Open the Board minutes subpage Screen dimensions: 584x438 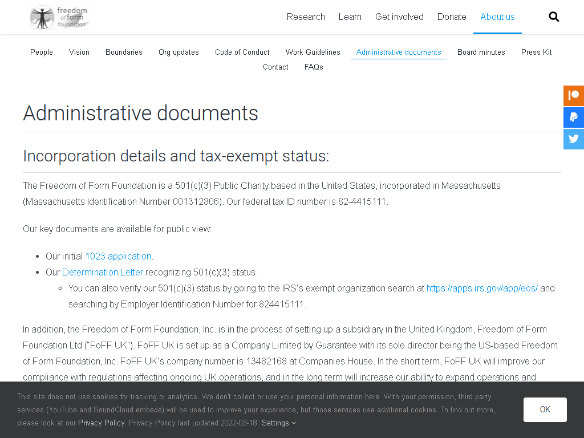point(481,52)
